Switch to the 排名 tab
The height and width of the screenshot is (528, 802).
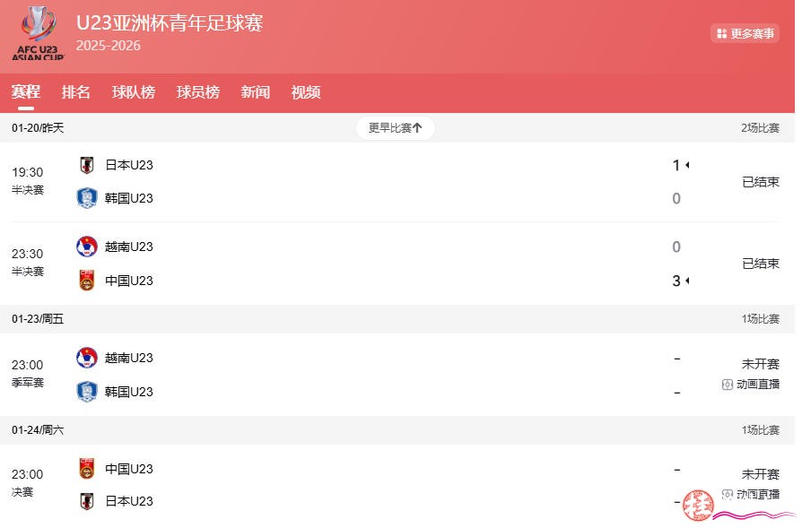tap(76, 92)
